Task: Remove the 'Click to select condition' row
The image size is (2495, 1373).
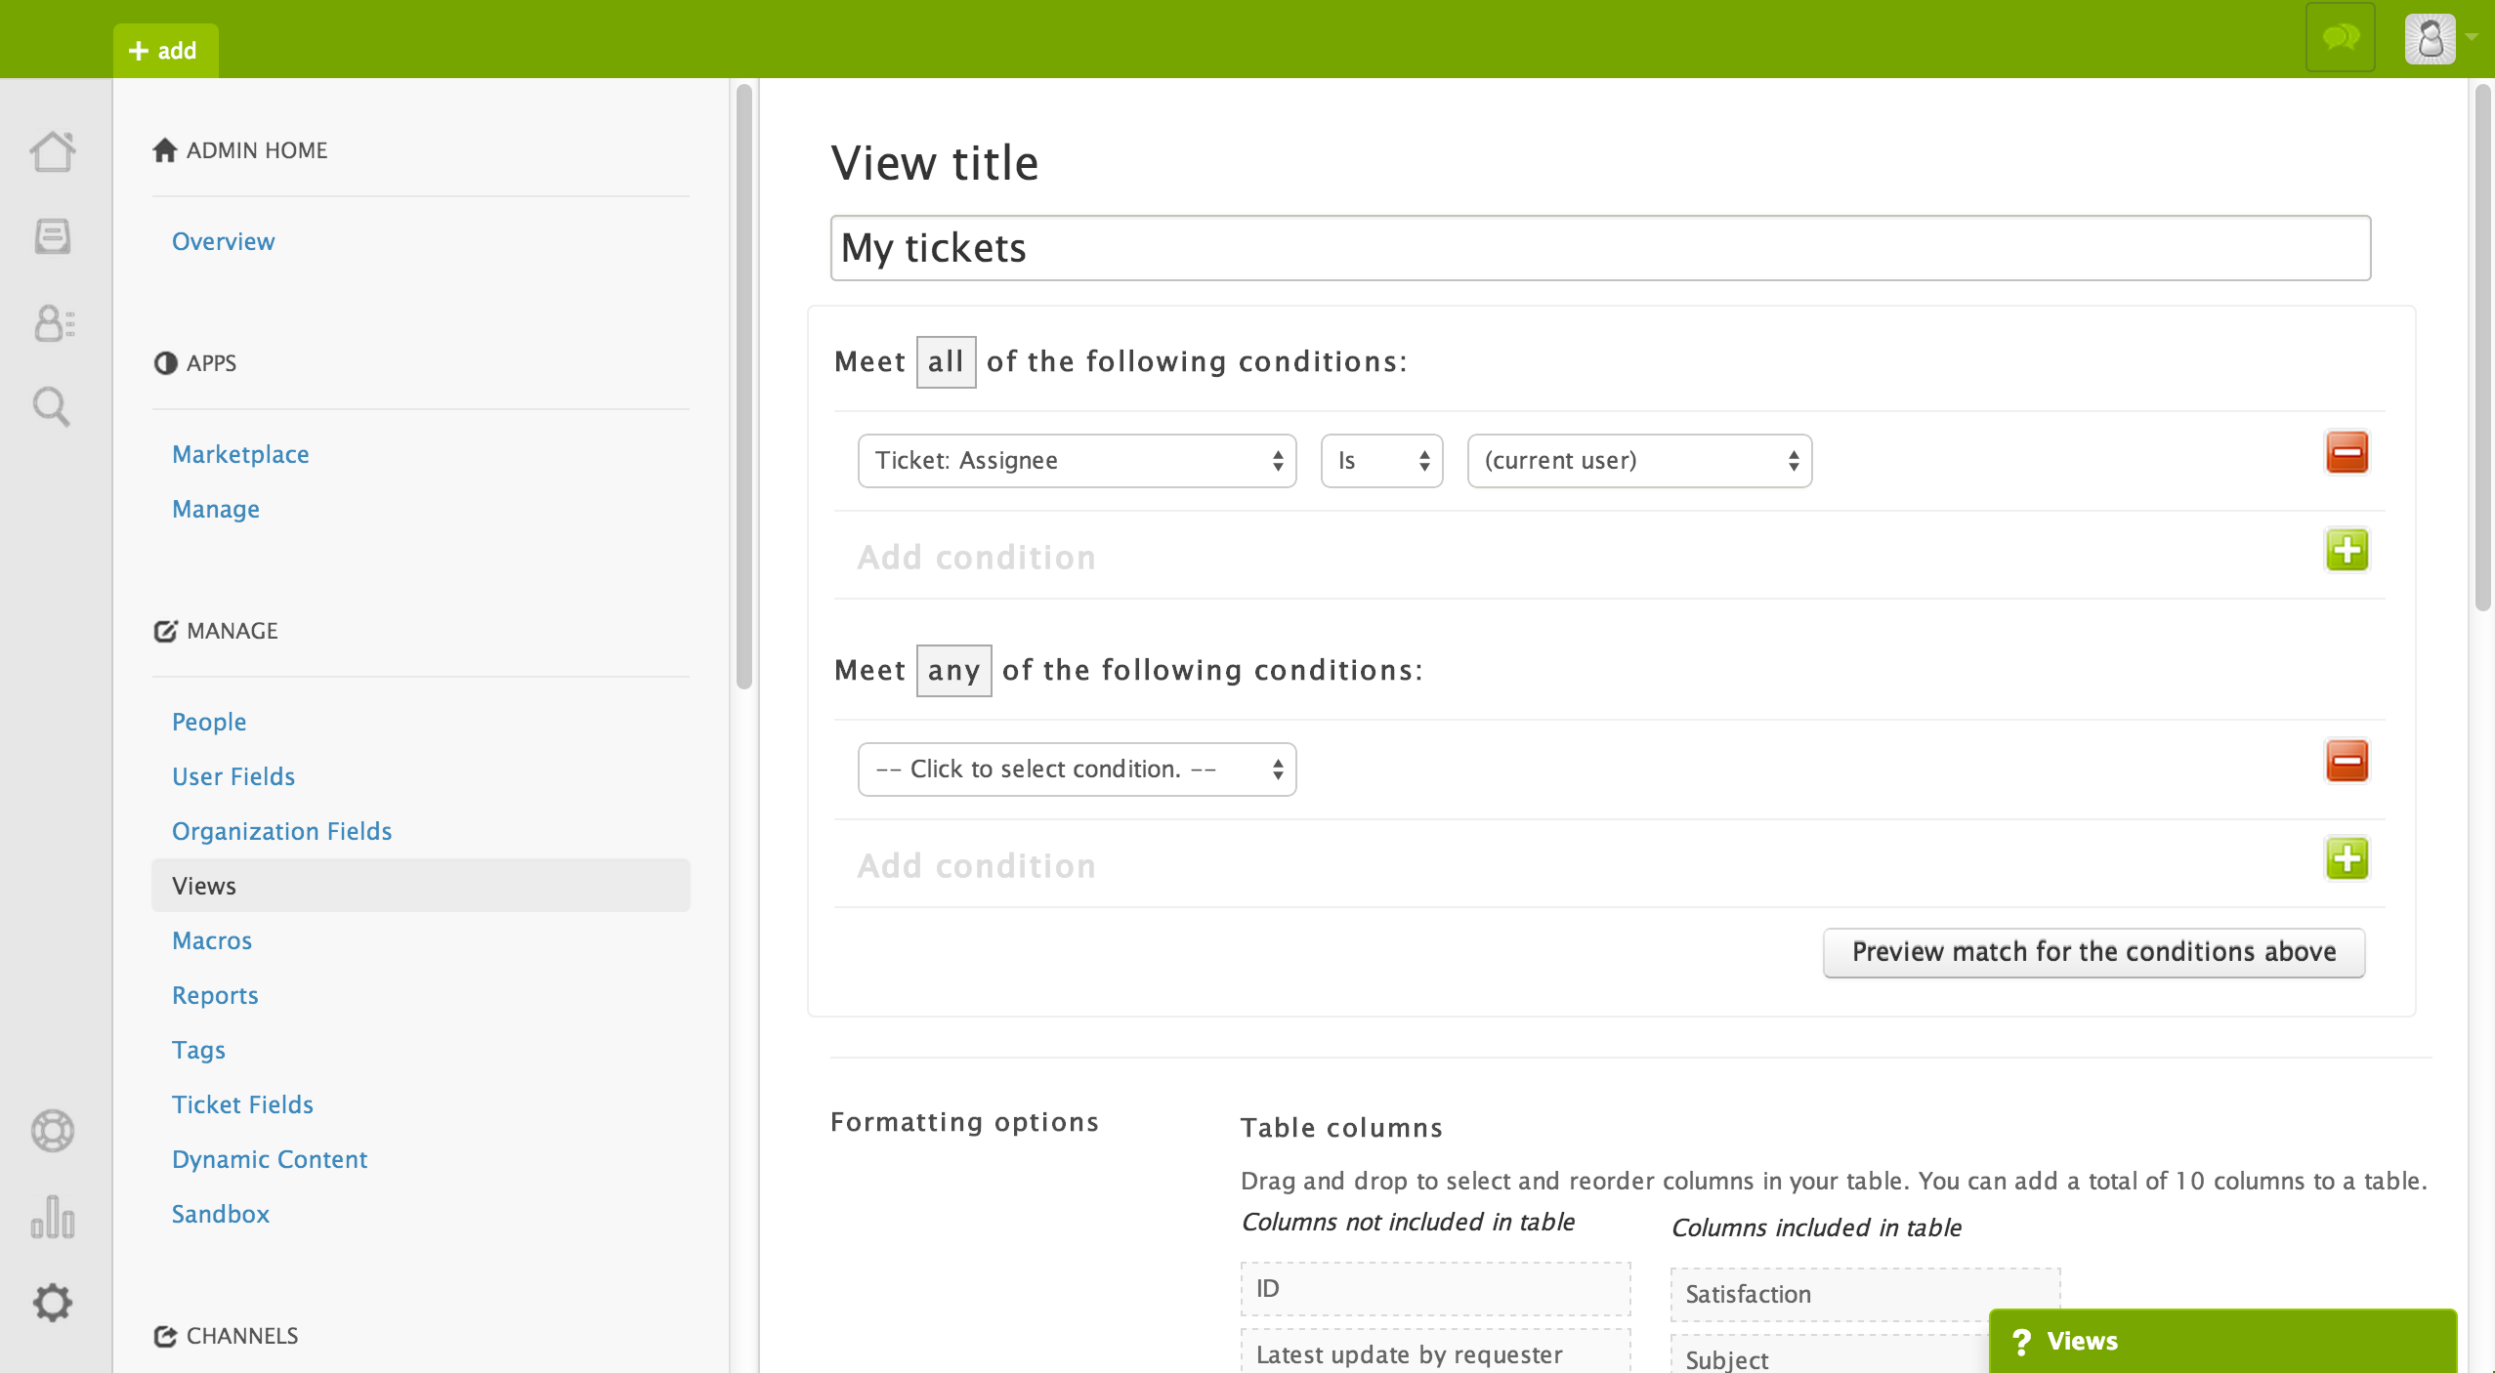Action: [x=2347, y=761]
